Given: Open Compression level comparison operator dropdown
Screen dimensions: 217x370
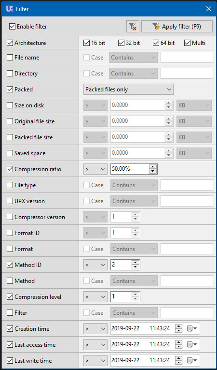Looking at the screenshot, I should (x=95, y=297).
